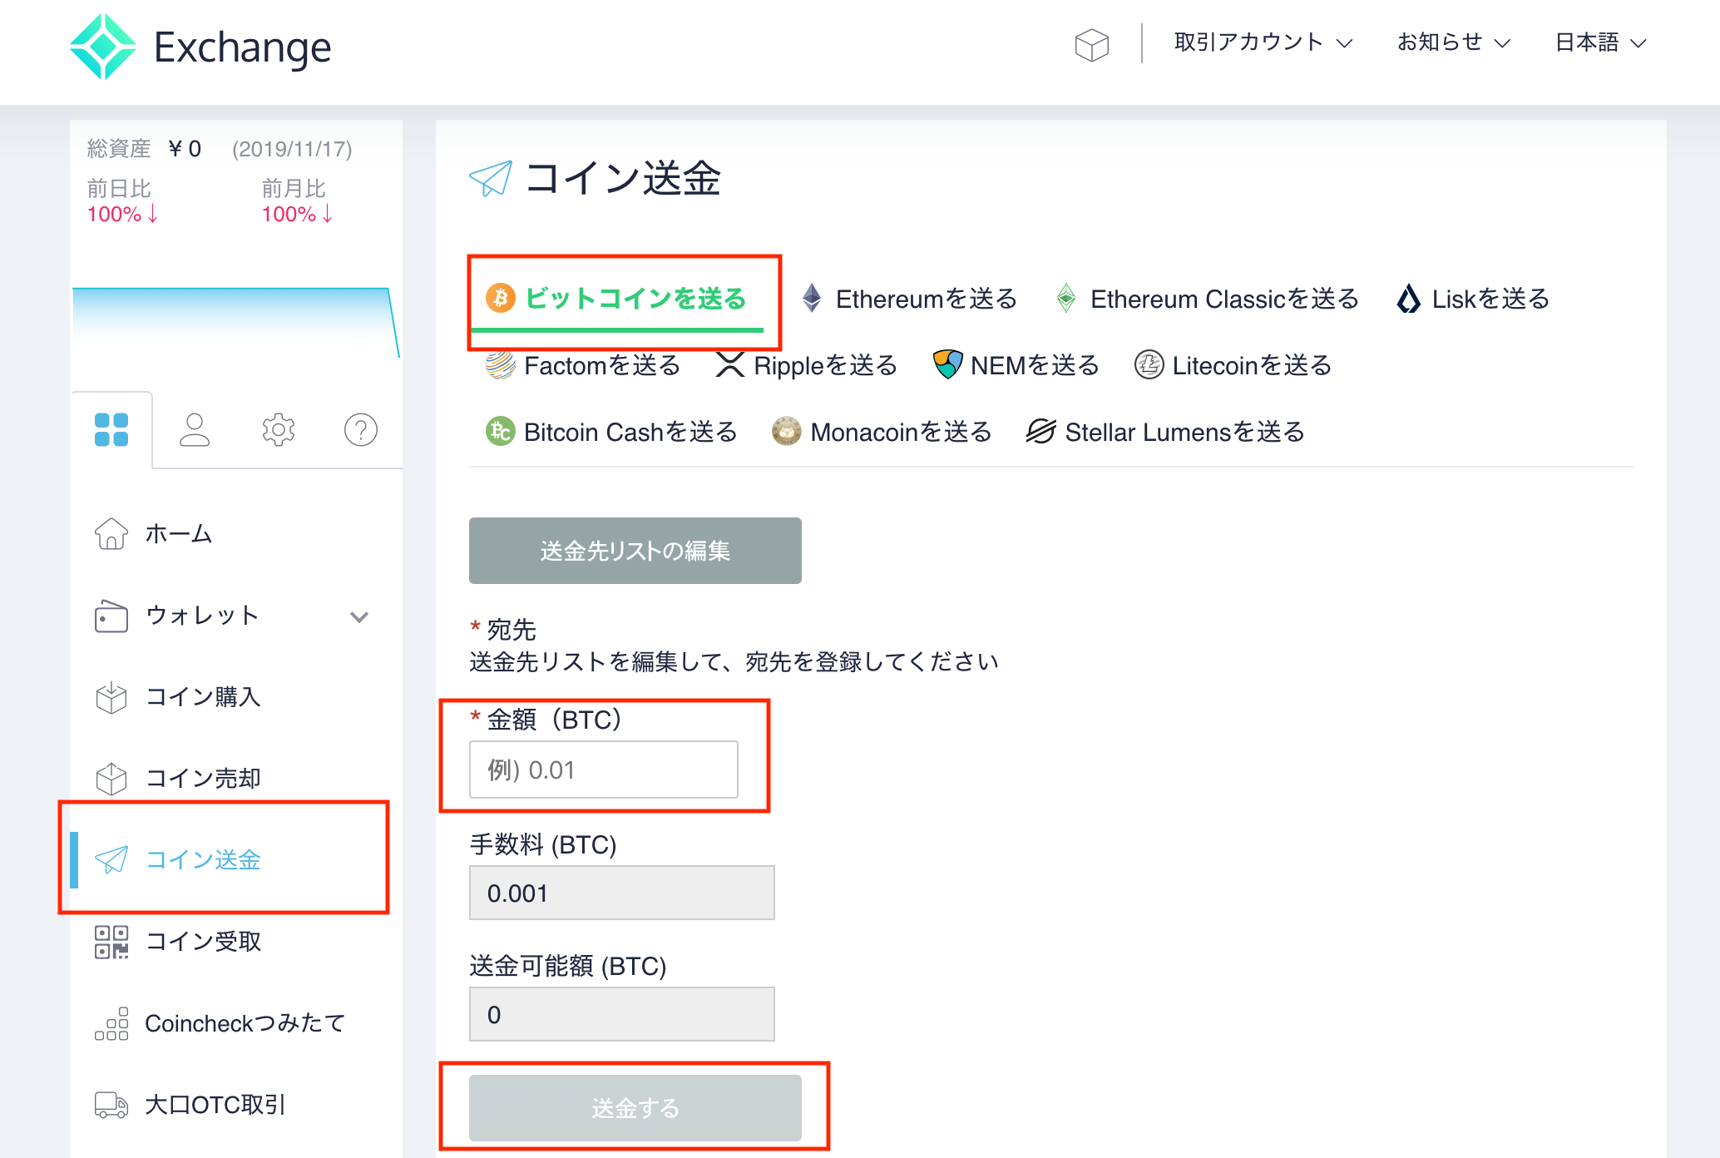The height and width of the screenshot is (1158, 1720).
Task: Go to ホーム in sidebar
Action: click(x=179, y=533)
